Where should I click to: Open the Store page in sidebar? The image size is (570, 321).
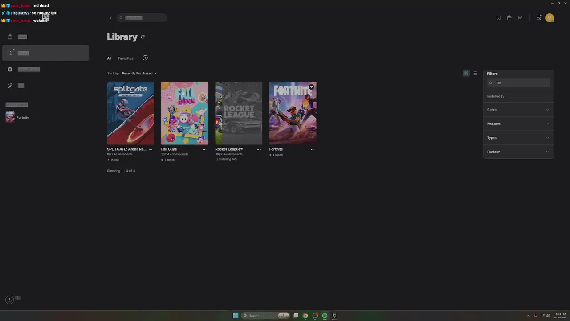tap(45, 37)
